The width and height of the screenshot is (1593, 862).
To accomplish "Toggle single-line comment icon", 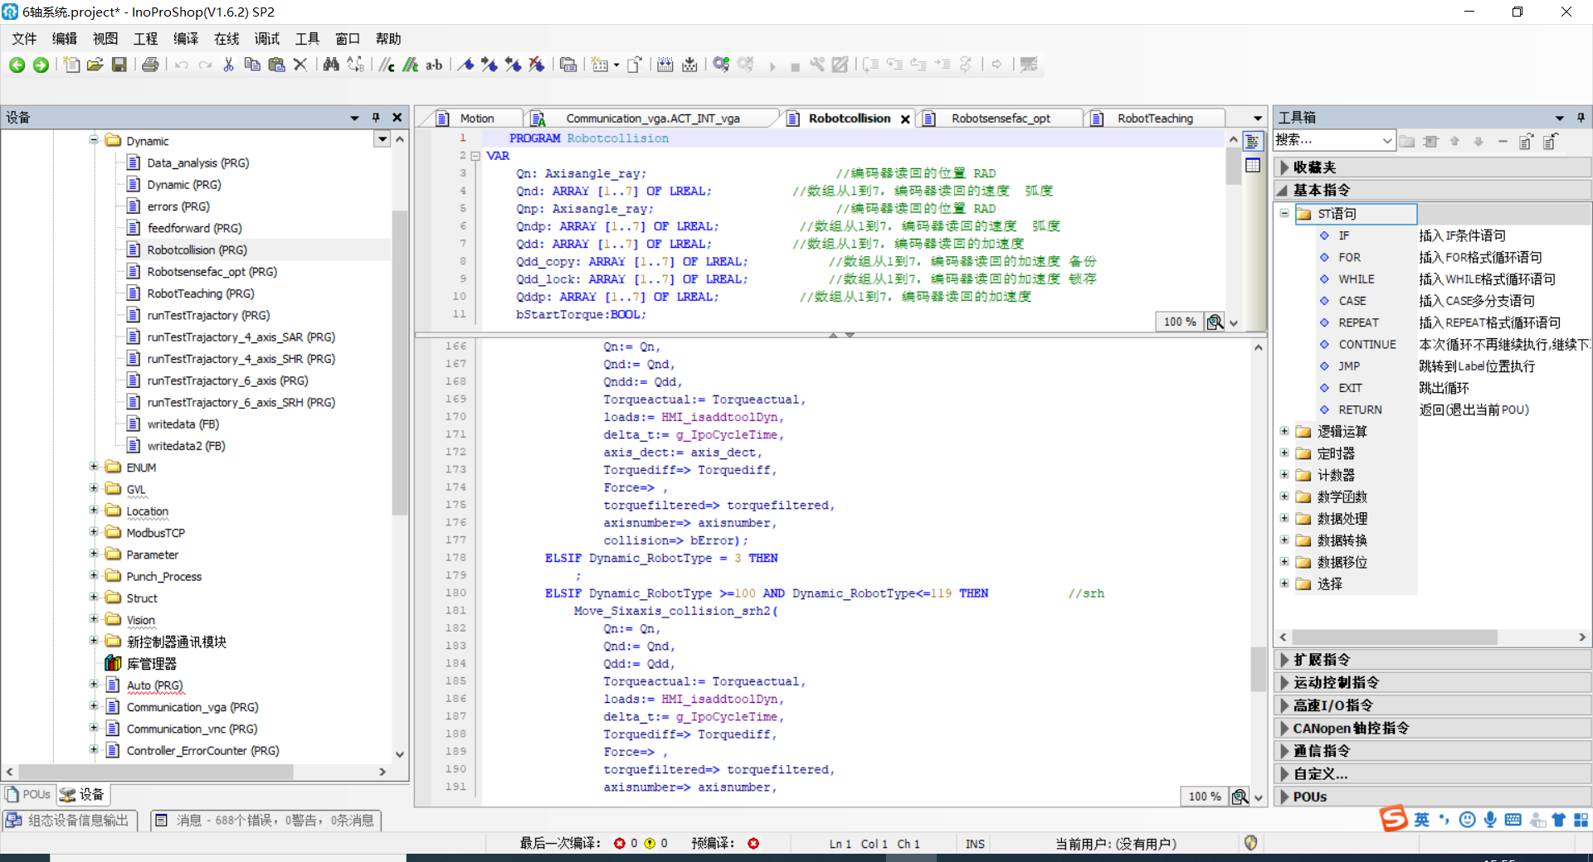I will [385, 65].
